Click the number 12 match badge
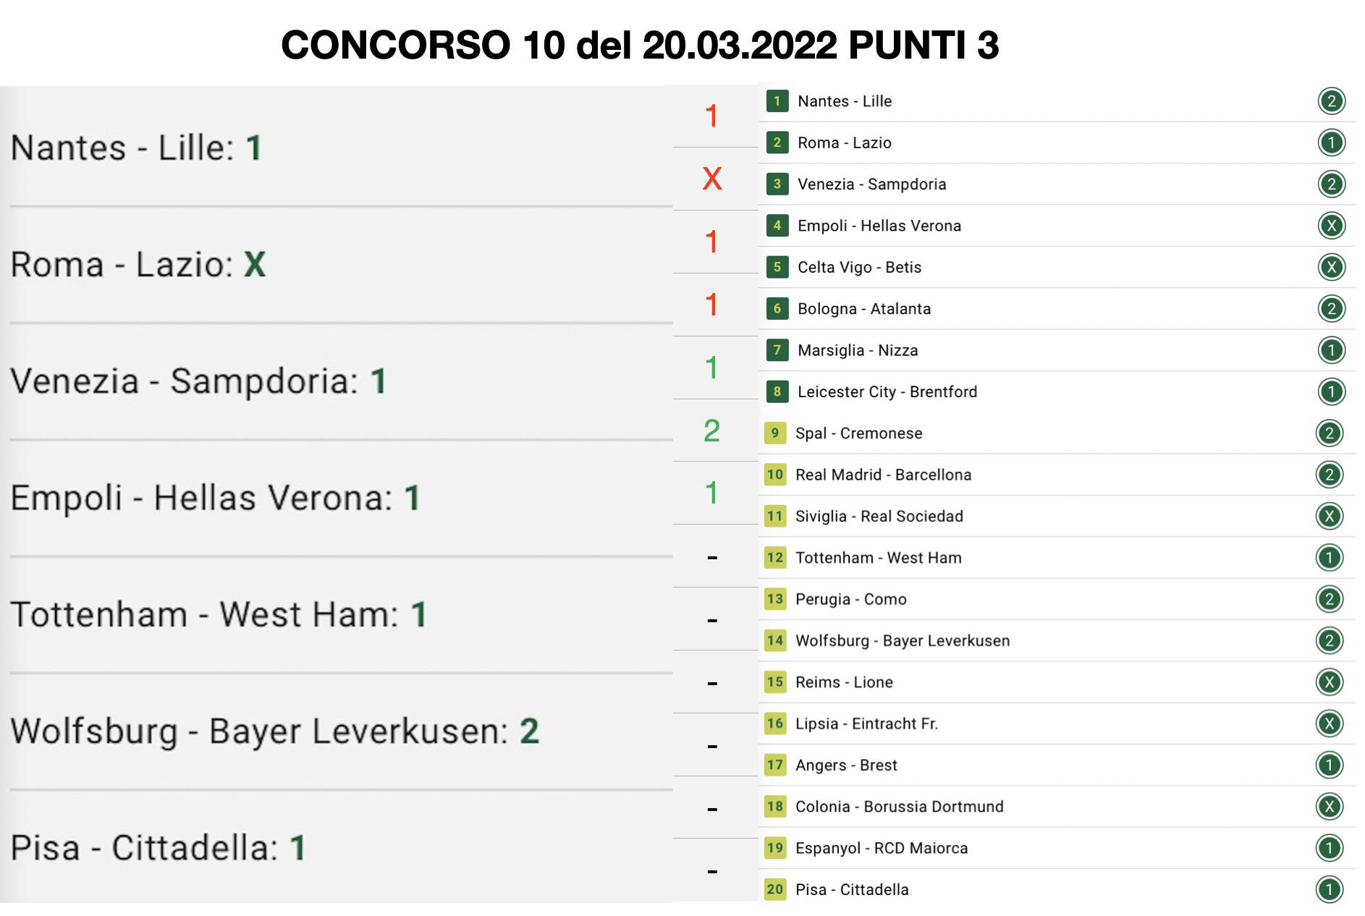The width and height of the screenshot is (1365, 916). click(775, 558)
